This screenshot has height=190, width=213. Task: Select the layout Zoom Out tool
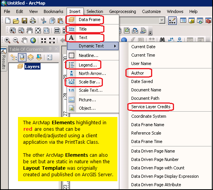click(x=21, y=31)
